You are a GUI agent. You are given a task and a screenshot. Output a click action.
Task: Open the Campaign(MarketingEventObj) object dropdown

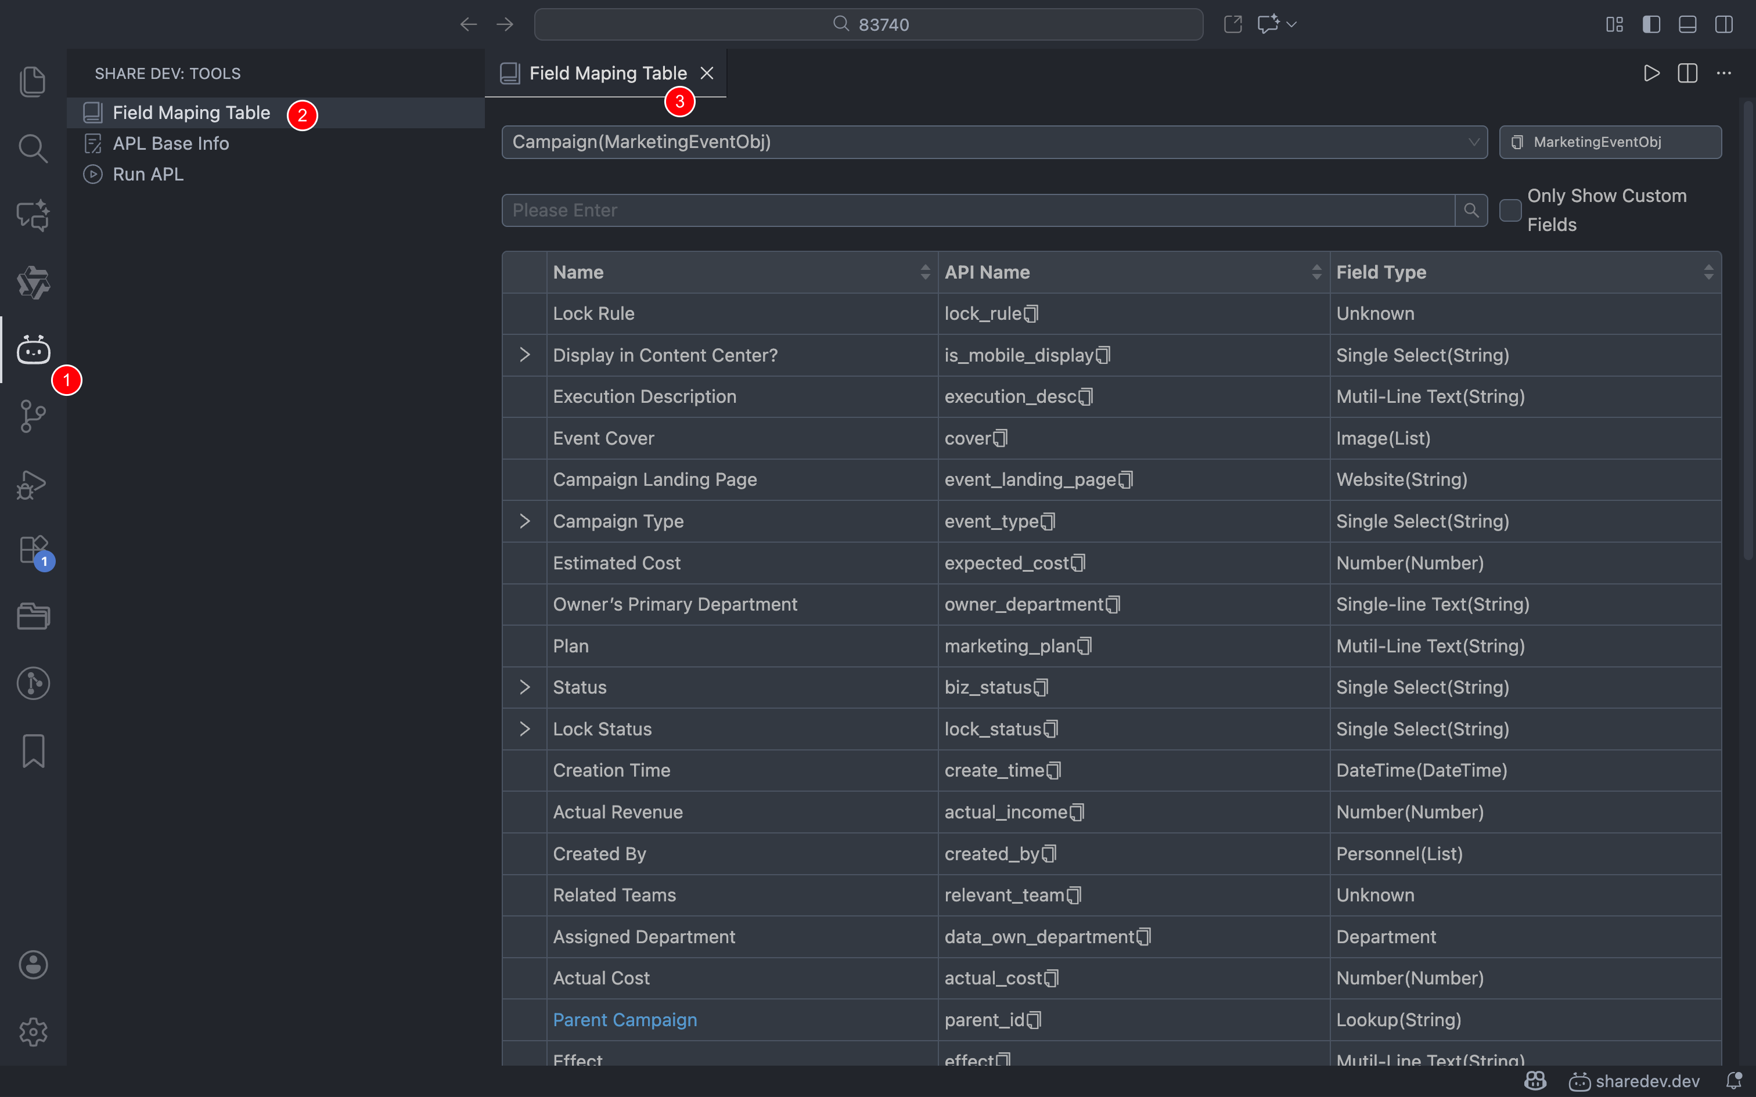[x=994, y=142]
